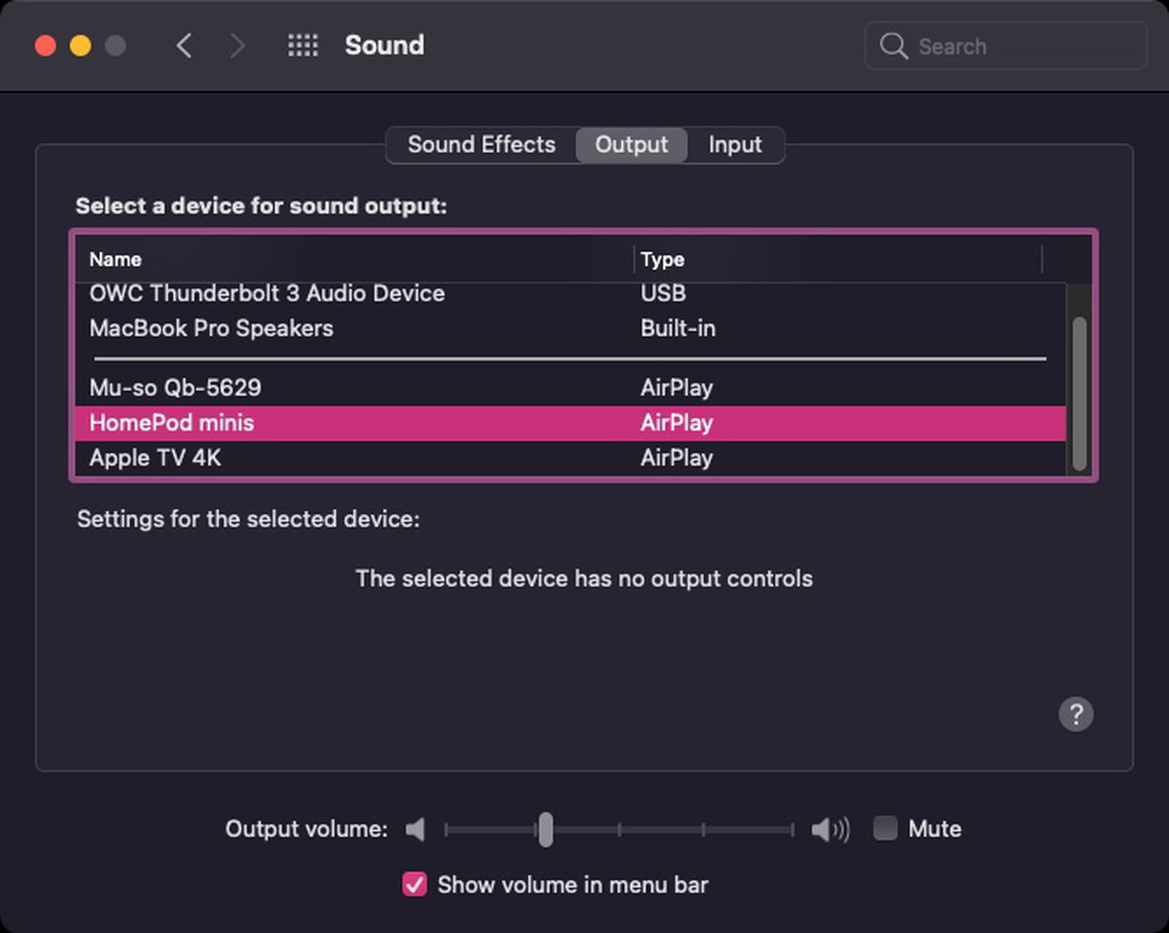Click the forward navigation arrow
The width and height of the screenshot is (1169, 933).
[x=237, y=45]
